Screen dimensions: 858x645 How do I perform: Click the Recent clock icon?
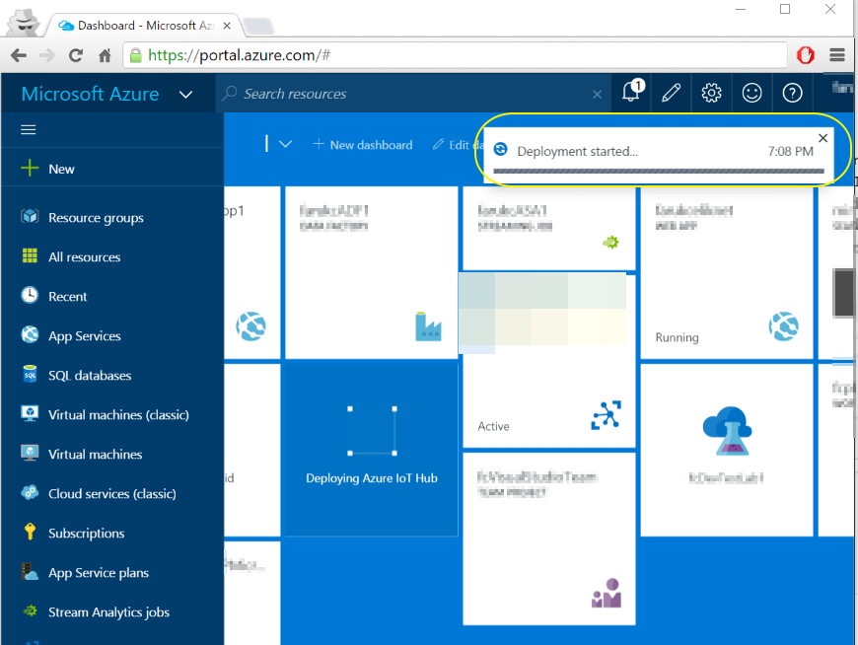click(x=30, y=296)
